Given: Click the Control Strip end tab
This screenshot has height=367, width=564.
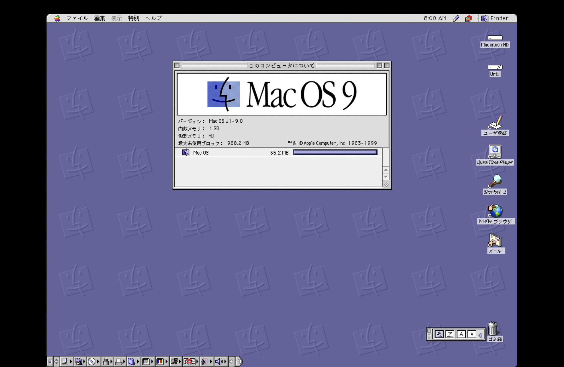Looking at the screenshot, I should [x=239, y=361].
